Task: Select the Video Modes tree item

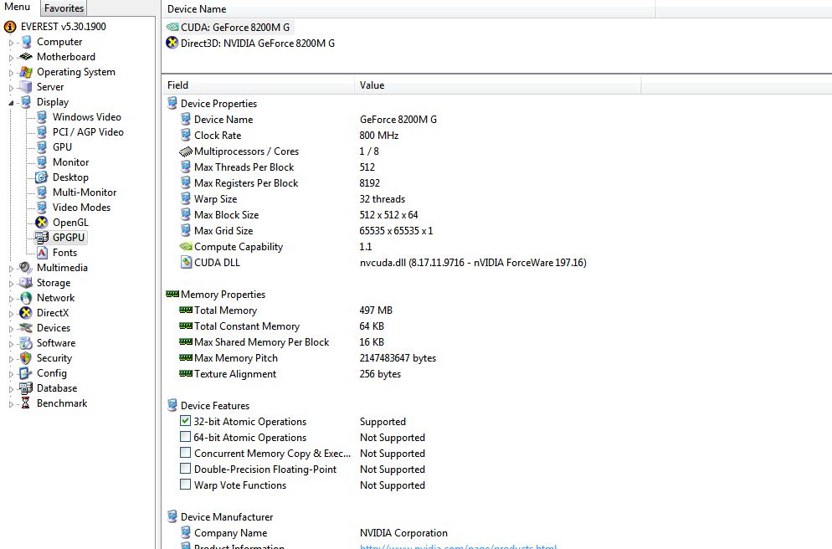Action: click(81, 208)
